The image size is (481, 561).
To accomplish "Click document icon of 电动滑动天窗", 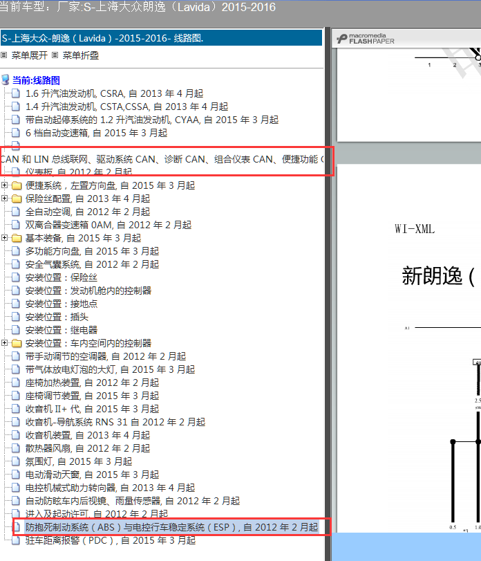I will [16, 475].
